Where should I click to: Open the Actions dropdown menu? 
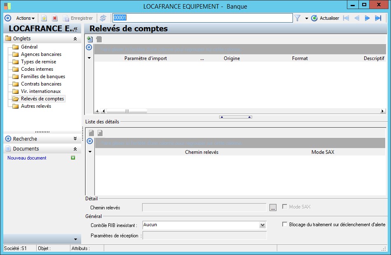tap(25, 18)
